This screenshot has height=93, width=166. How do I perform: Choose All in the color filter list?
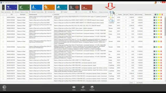pos(112,21)
